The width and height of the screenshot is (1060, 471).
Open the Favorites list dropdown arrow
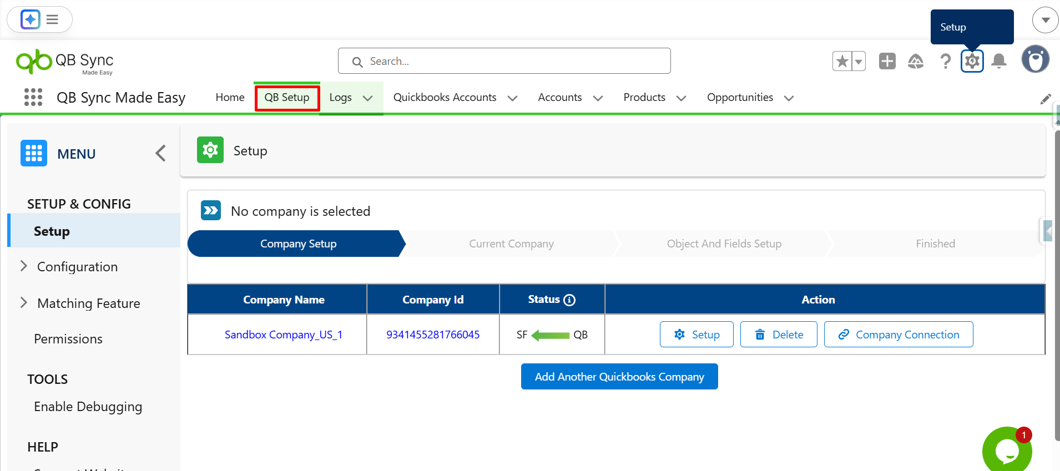click(859, 61)
